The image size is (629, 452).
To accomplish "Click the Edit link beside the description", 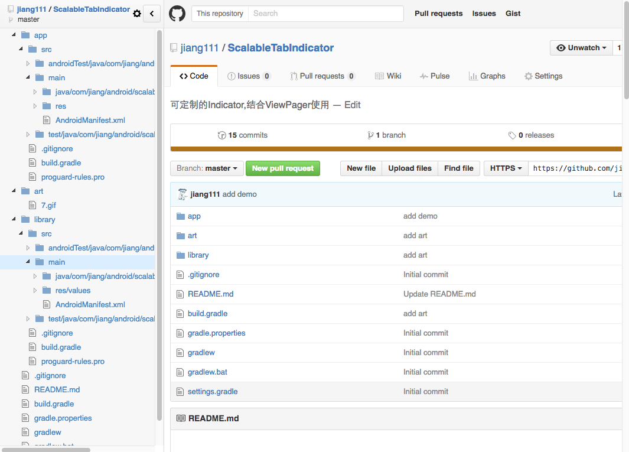I will pyautogui.click(x=352, y=105).
